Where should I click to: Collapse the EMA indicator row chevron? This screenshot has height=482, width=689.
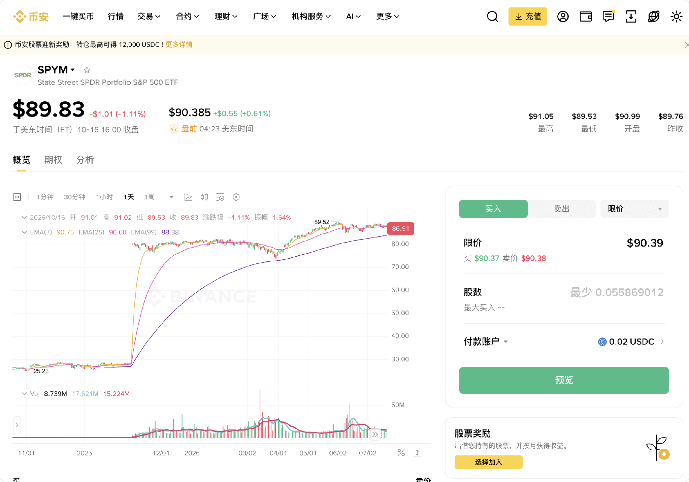click(24, 232)
